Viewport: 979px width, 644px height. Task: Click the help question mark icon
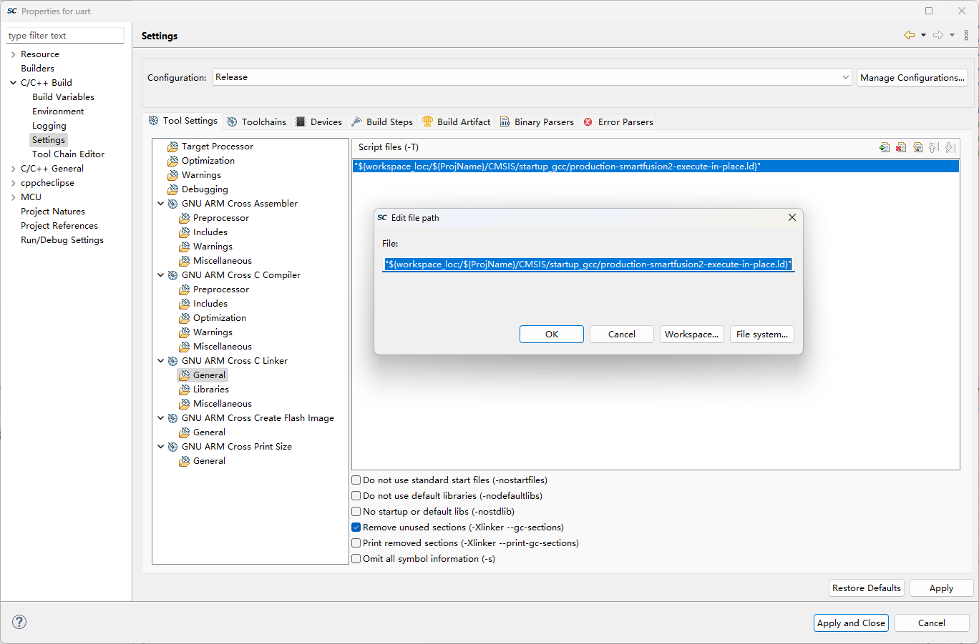coord(19,622)
